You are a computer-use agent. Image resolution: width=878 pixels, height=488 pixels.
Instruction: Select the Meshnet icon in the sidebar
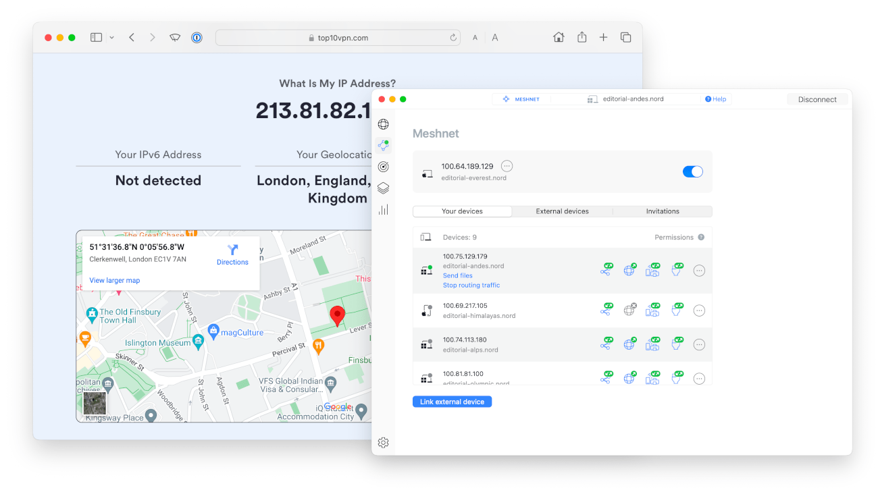coord(384,145)
